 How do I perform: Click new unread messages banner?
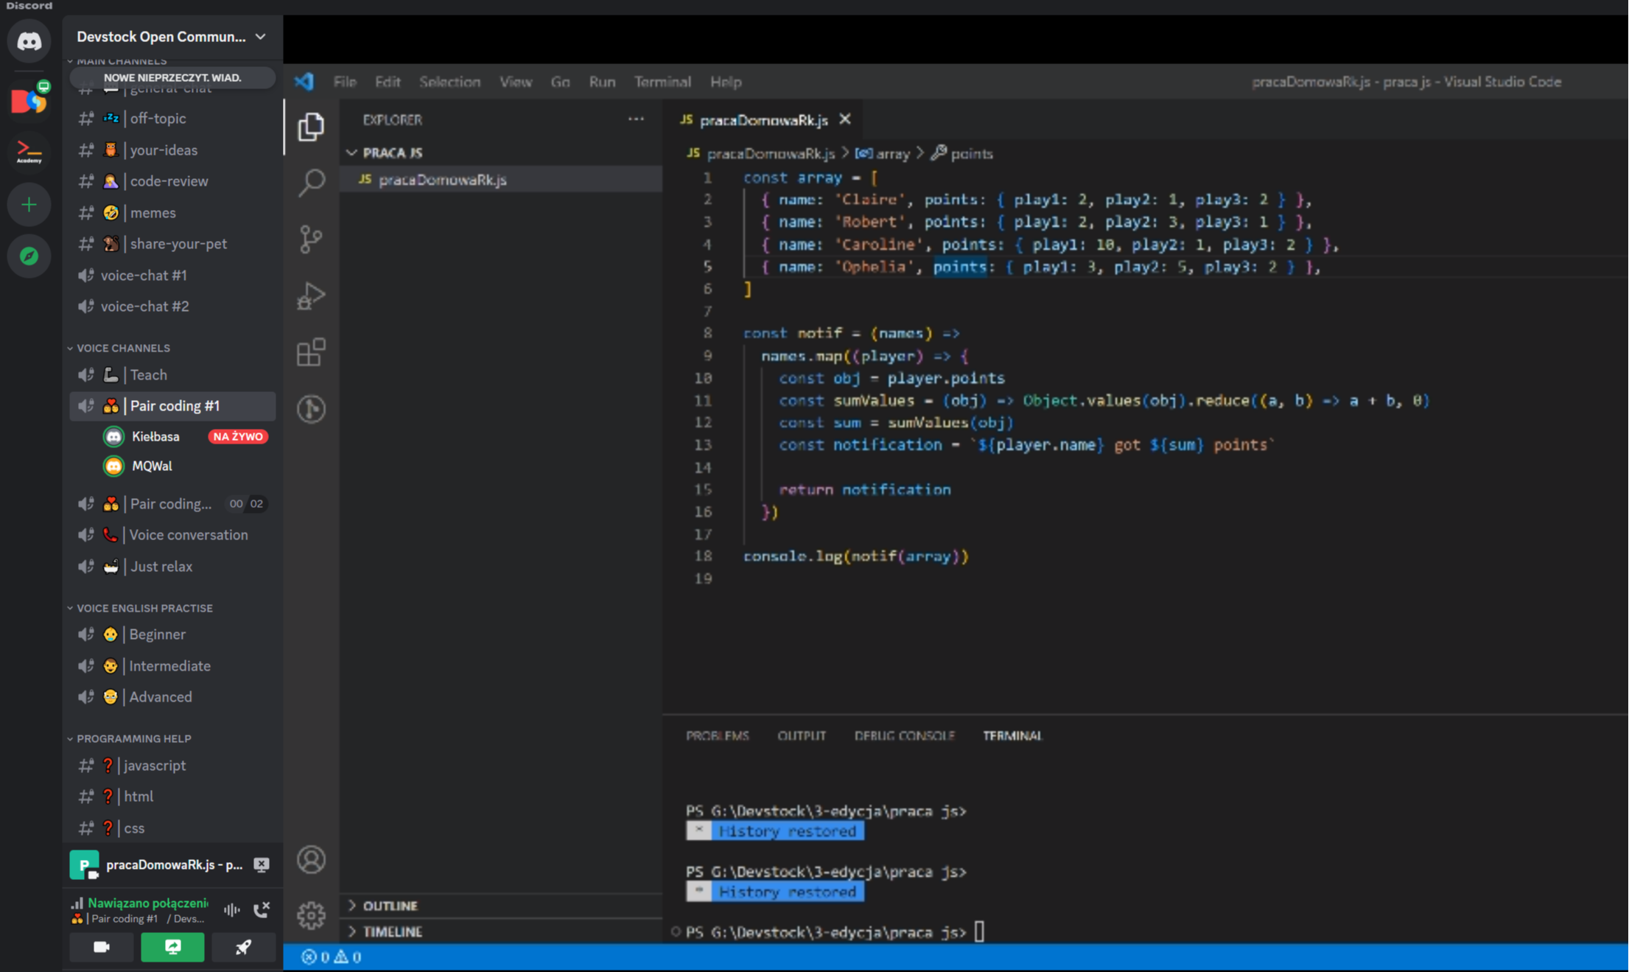point(172,77)
